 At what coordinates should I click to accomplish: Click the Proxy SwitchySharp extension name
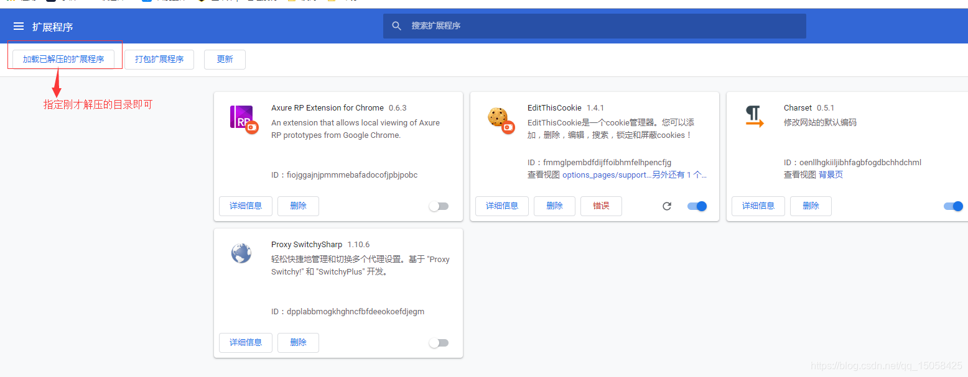(307, 245)
